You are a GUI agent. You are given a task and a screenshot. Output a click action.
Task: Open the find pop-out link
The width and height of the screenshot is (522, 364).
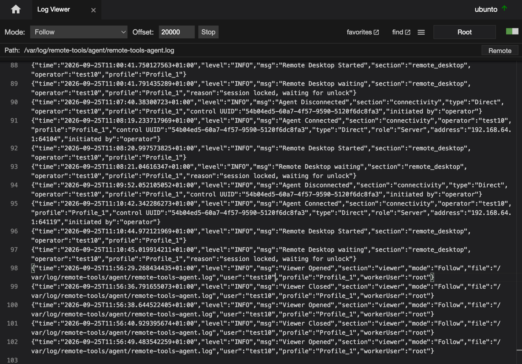401,32
